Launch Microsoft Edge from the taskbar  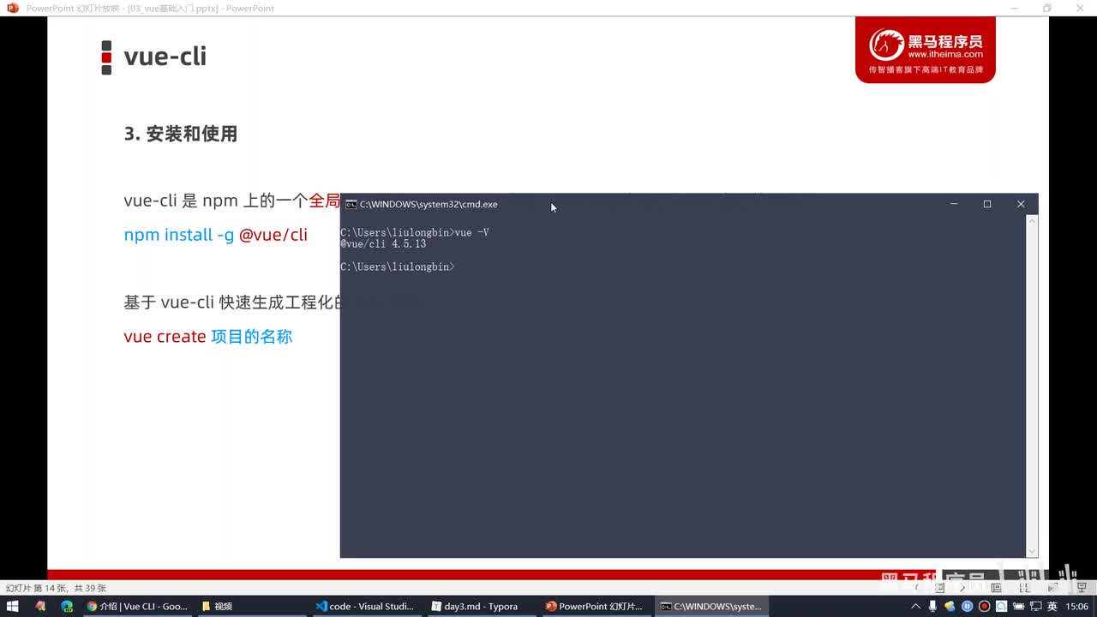click(x=67, y=606)
